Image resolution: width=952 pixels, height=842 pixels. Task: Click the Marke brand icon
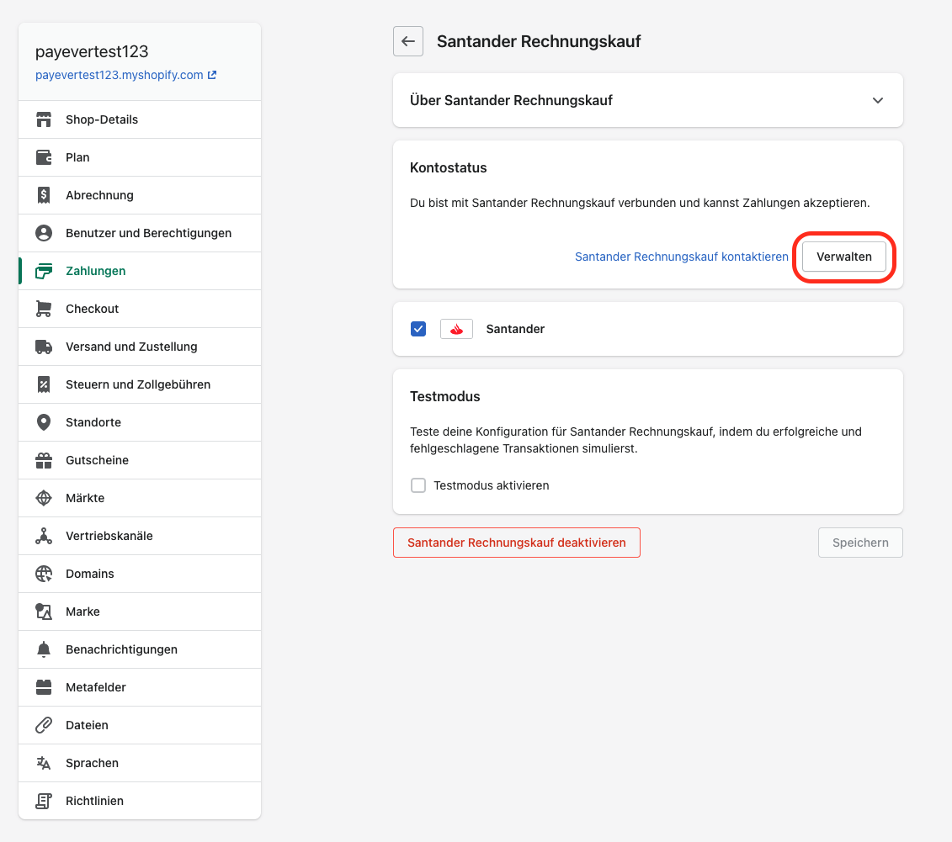point(44,612)
